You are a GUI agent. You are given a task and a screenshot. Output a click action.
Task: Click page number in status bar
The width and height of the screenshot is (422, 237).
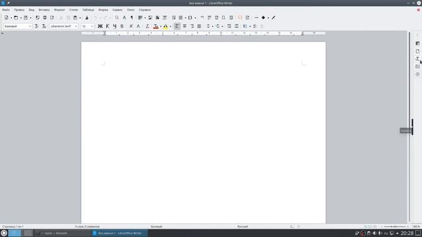(x=13, y=226)
